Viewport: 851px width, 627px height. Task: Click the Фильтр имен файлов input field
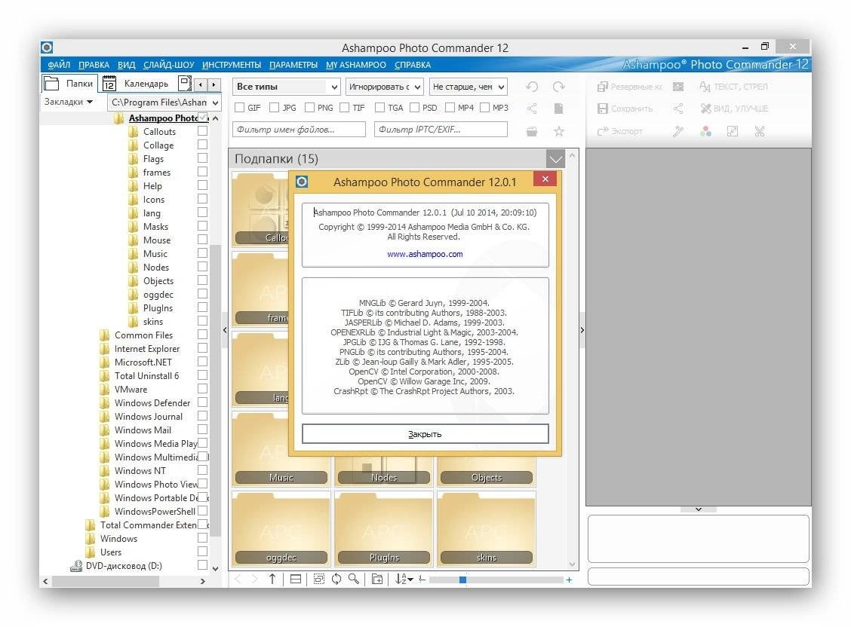pyautogui.click(x=299, y=130)
